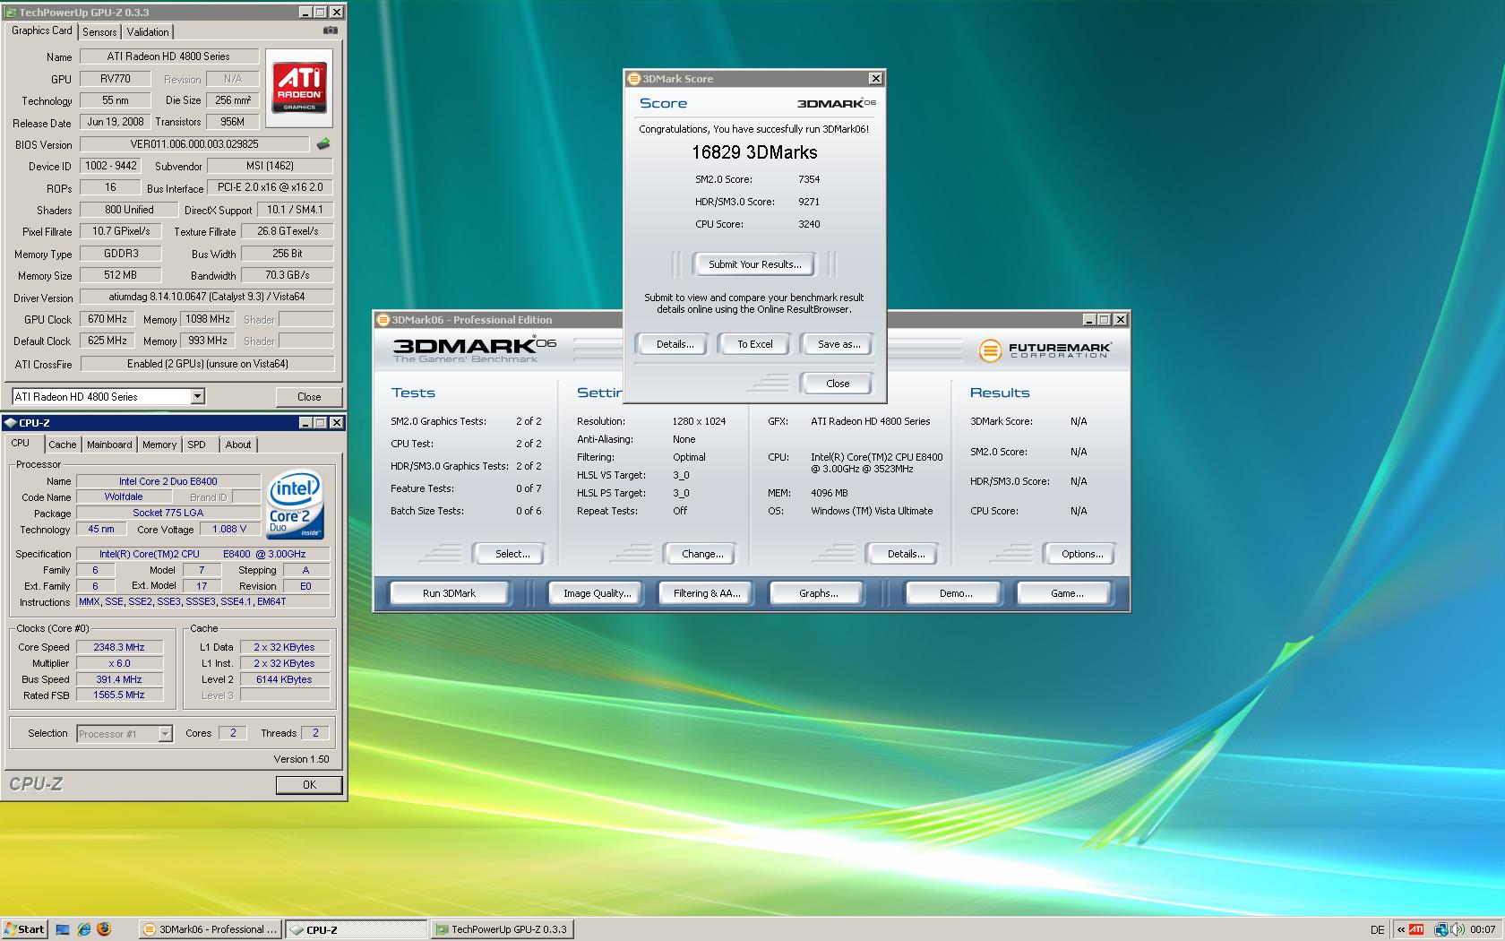The height and width of the screenshot is (941, 1505).
Task: Click the volume speaker tray icon
Action: pyautogui.click(x=1458, y=929)
